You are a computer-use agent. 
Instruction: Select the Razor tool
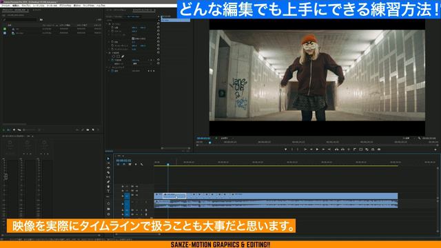click(108, 172)
